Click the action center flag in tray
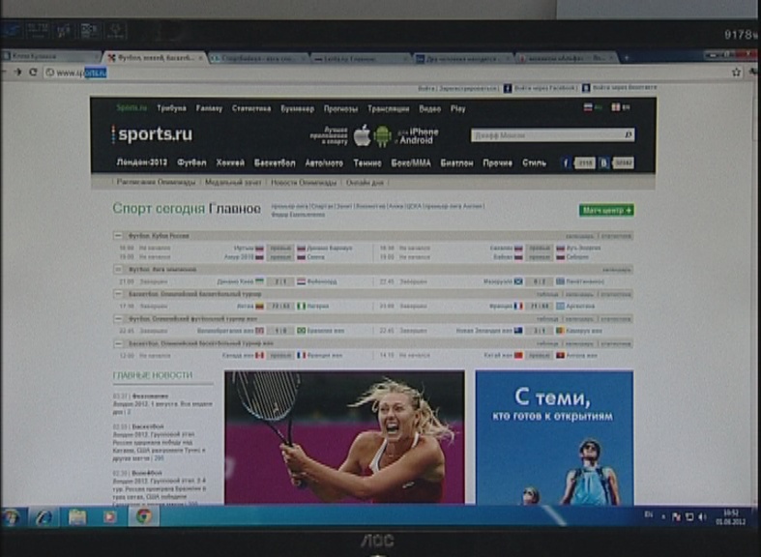This screenshot has height=557, width=761. pyautogui.click(x=676, y=517)
